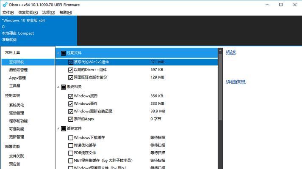Click the 0 字节 size value
Viewport: 302px width, 169px height.
click(x=156, y=119)
